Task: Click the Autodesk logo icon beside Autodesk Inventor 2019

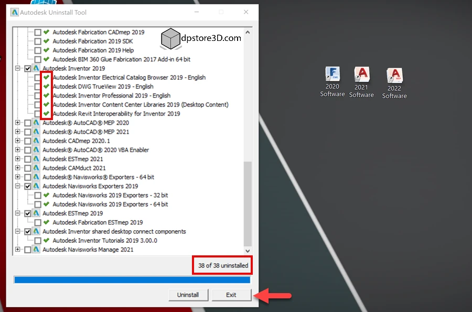Action: click(x=36, y=68)
